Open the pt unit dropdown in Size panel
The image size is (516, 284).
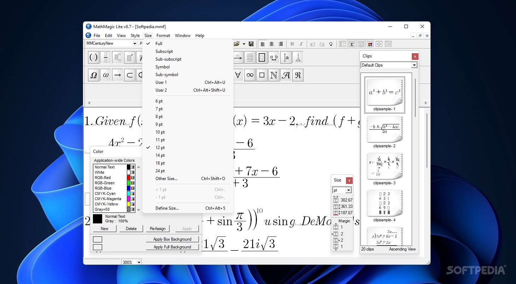348,190
